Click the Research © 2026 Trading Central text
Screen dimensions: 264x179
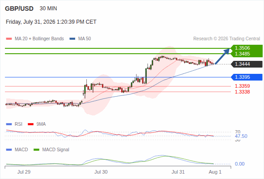[226, 39]
